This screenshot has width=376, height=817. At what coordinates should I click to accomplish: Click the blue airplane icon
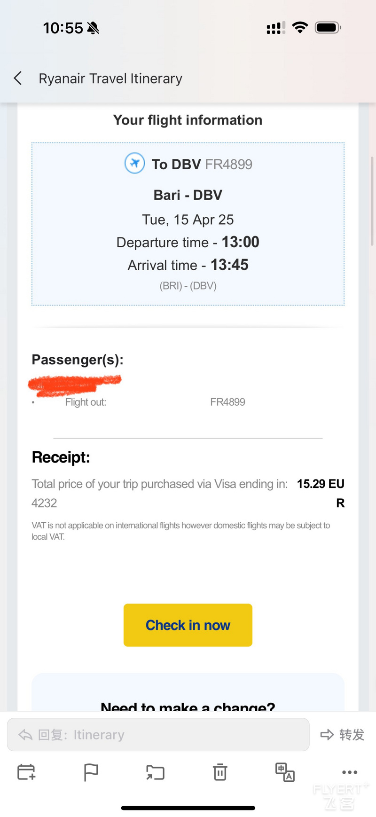134,163
